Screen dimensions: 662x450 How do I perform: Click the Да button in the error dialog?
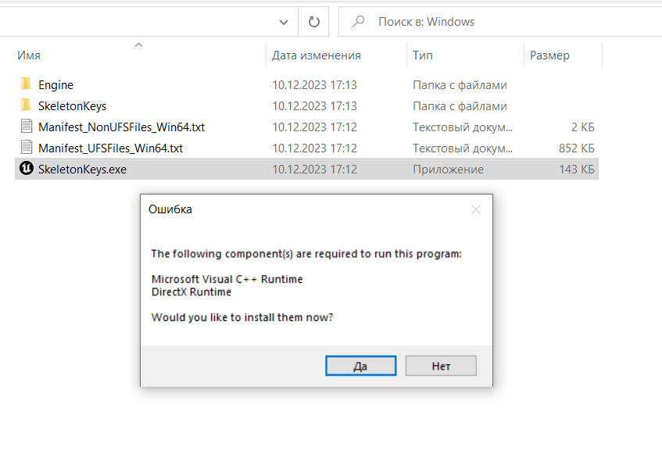click(x=360, y=366)
